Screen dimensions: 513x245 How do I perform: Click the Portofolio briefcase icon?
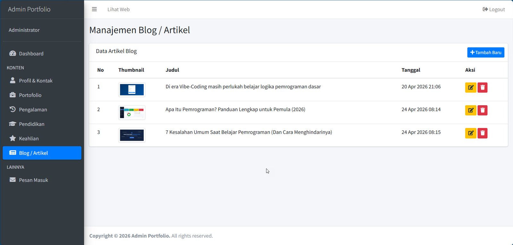[x=13, y=95]
